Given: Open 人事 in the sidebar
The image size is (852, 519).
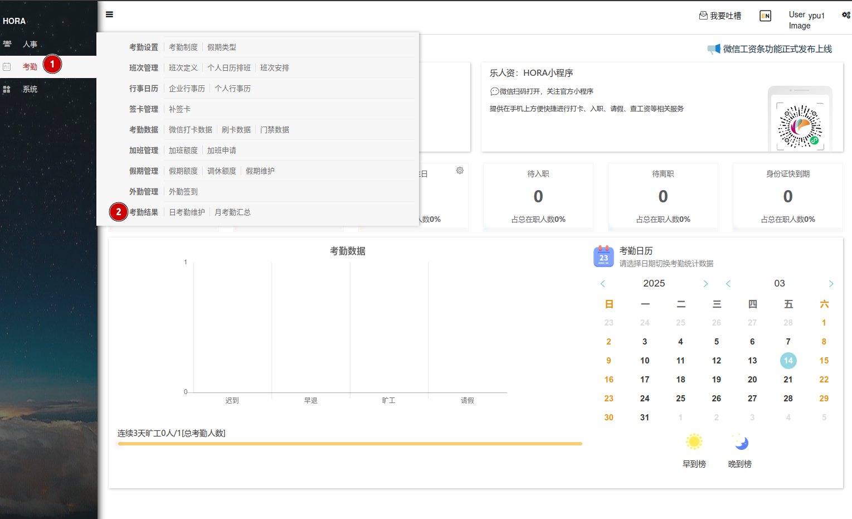Looking at the screenshot, I should (30, 44).
